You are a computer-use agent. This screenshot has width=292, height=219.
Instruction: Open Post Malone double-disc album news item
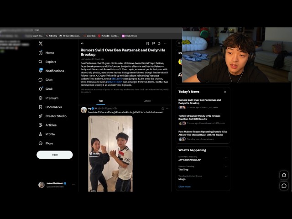[x=203, y=136]
